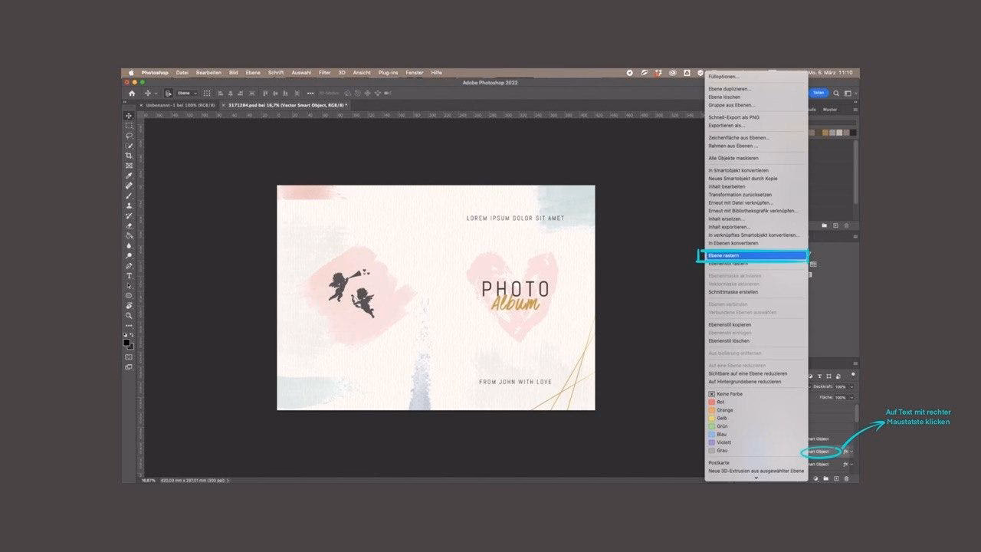The image size is (981, 552).
Task: Click the three-dots more options in options bar
Action: tap(310, 93)
